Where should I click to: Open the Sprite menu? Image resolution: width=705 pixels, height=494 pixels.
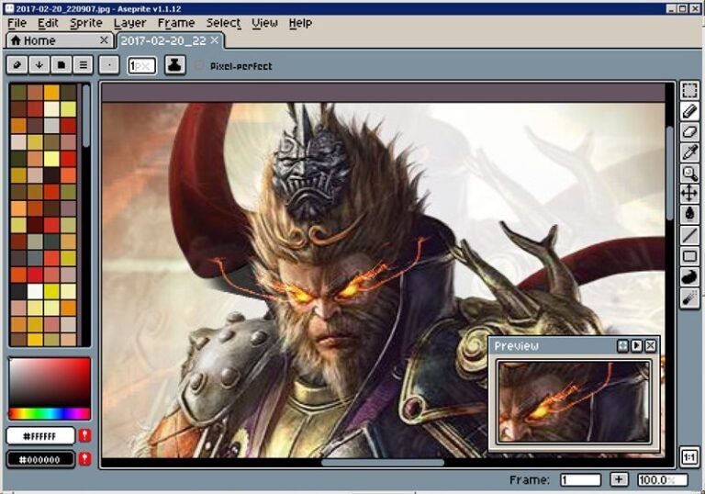point(85,23)
